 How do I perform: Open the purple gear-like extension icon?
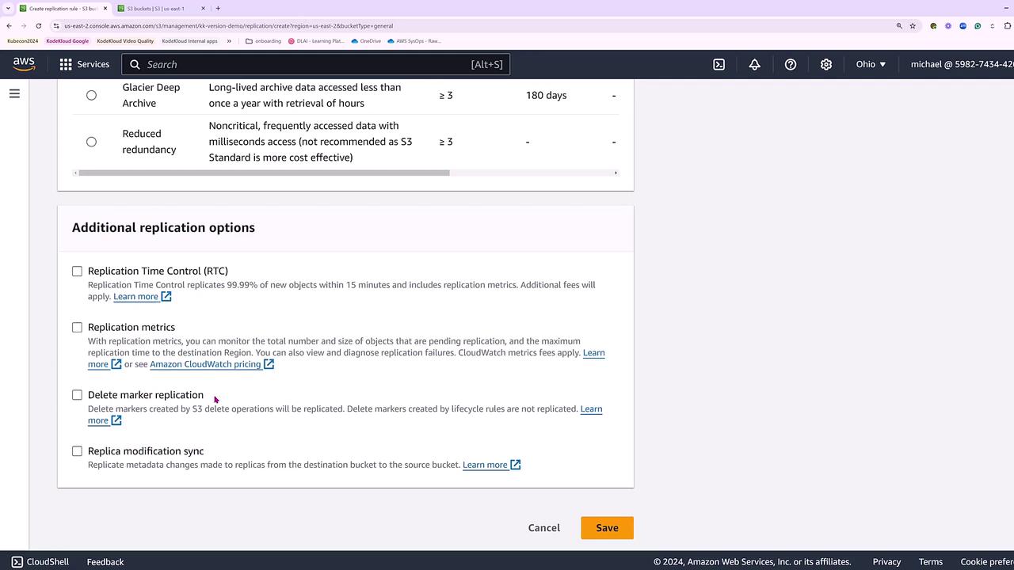click(x=948, y=25)
